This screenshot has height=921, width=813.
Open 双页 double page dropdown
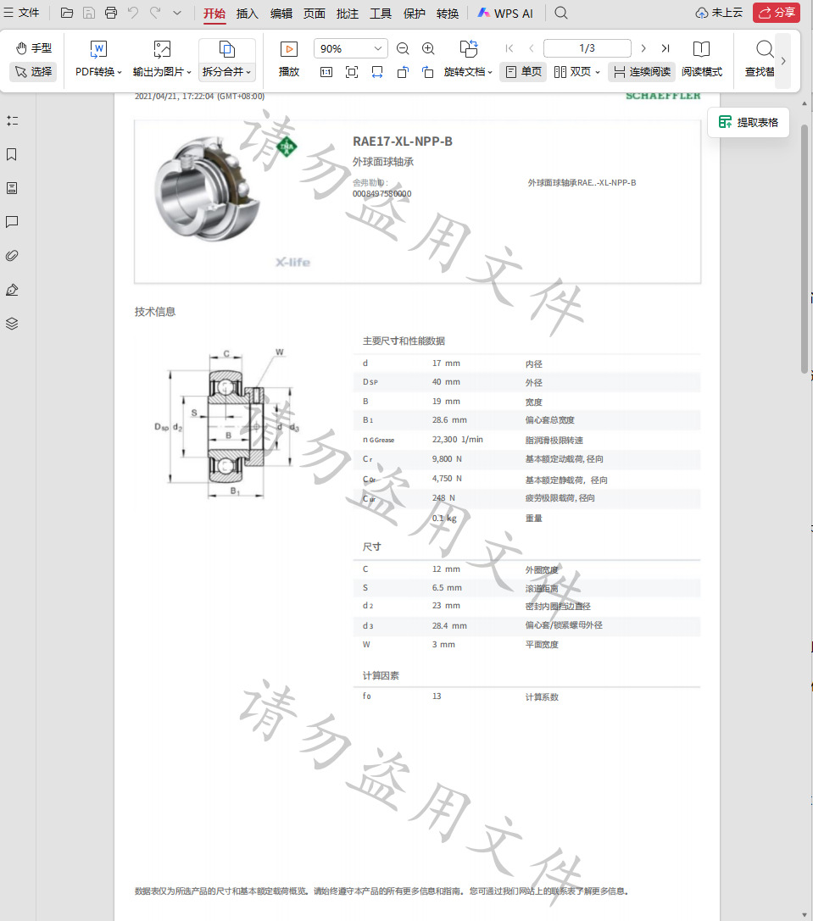[576, 72]
